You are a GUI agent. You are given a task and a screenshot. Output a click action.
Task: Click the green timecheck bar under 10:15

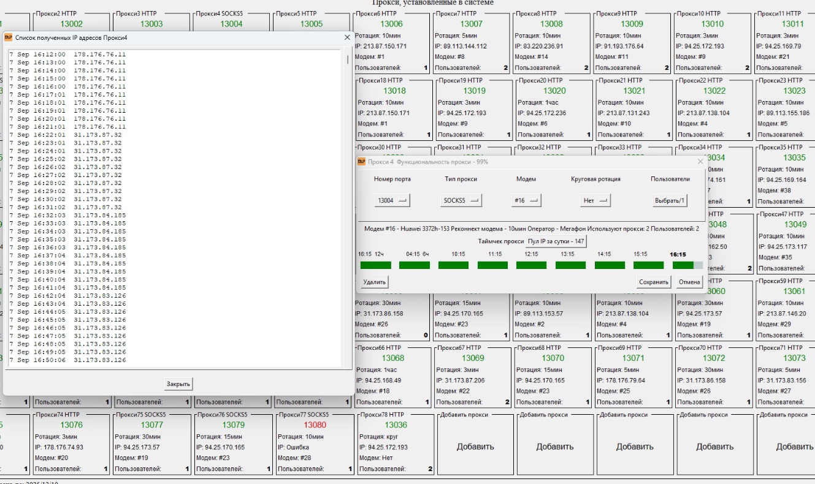454,265
